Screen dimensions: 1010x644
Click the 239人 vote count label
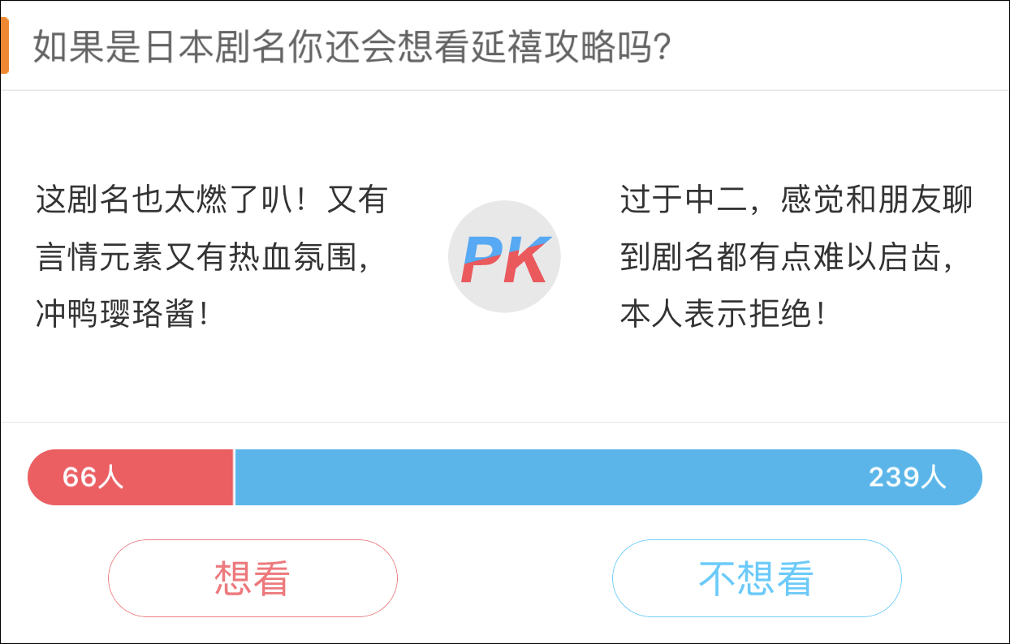(x=907, y=477)
